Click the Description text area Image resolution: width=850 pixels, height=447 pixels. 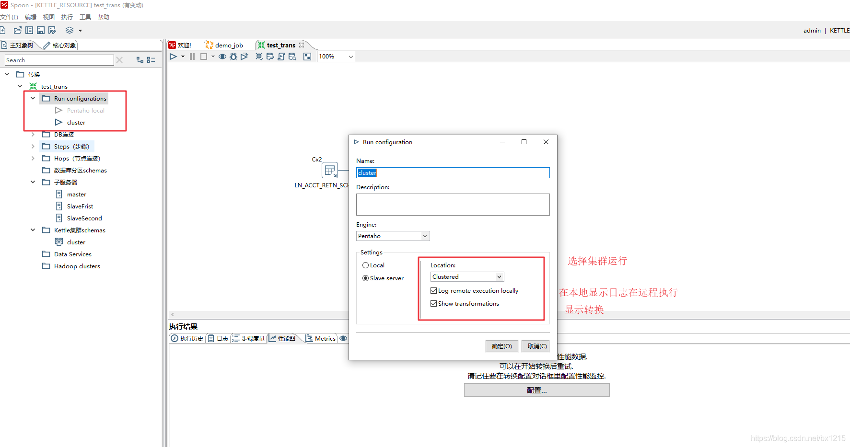(x=453, y=205)
